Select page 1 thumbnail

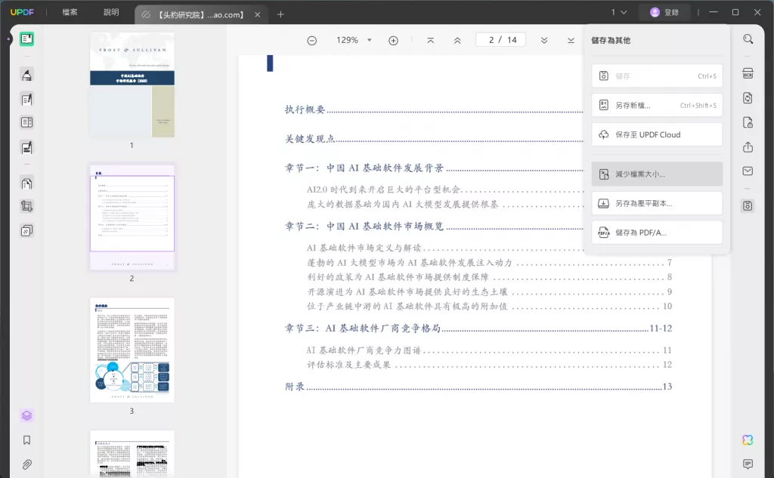coord(132,85)
